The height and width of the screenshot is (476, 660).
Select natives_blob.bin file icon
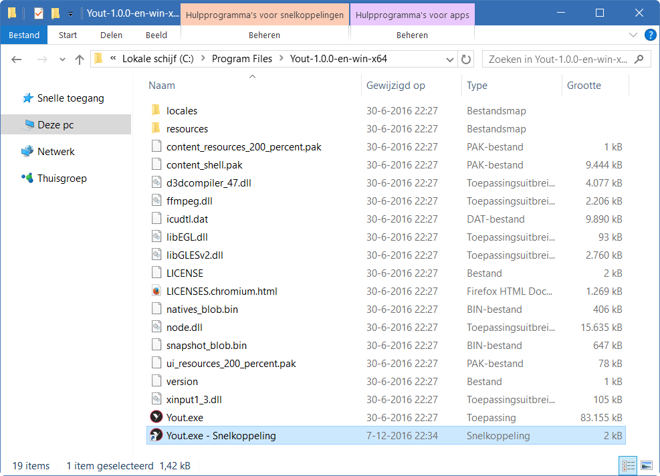156,310
